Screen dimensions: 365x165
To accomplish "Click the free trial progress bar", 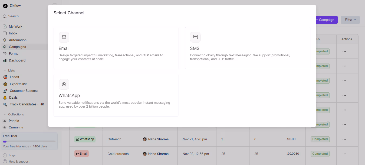I will (x=29, y=141).
